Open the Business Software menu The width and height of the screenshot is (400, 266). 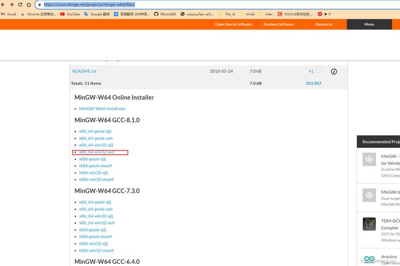[x=279, y=24]
